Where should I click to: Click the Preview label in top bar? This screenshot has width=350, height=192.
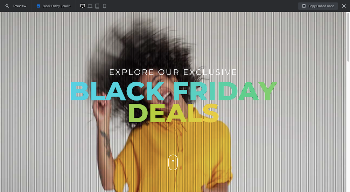(x=20, y=6)
